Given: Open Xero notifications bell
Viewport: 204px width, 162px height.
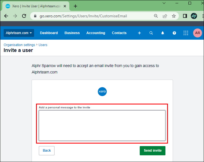Looking at the screenshot, I should click(163, 33).
